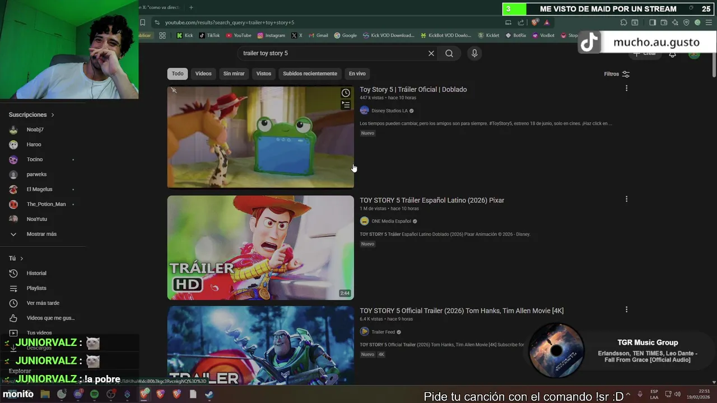Open the X bookmark
717x403 pixels.
coord(297,35)
